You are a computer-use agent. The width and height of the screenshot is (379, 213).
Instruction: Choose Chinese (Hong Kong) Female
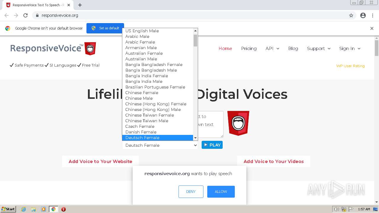(x=158, y=104)
